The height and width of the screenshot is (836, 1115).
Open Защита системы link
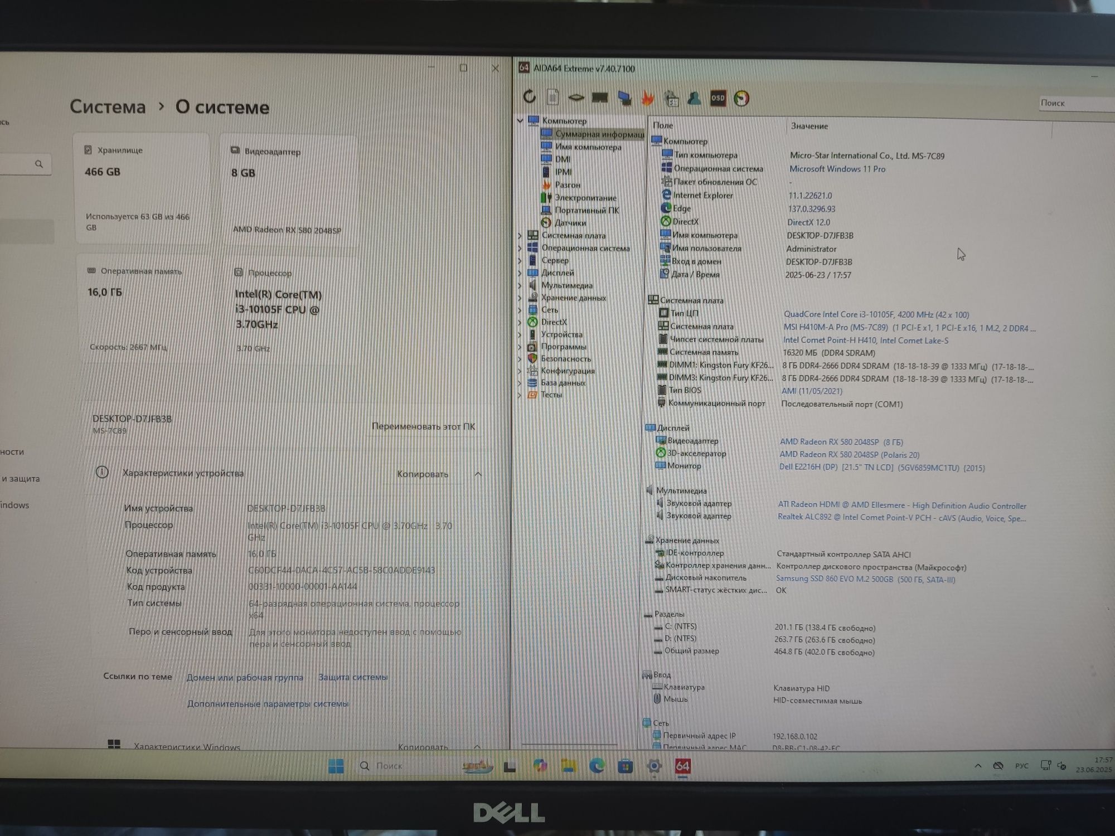pos(353,677)
